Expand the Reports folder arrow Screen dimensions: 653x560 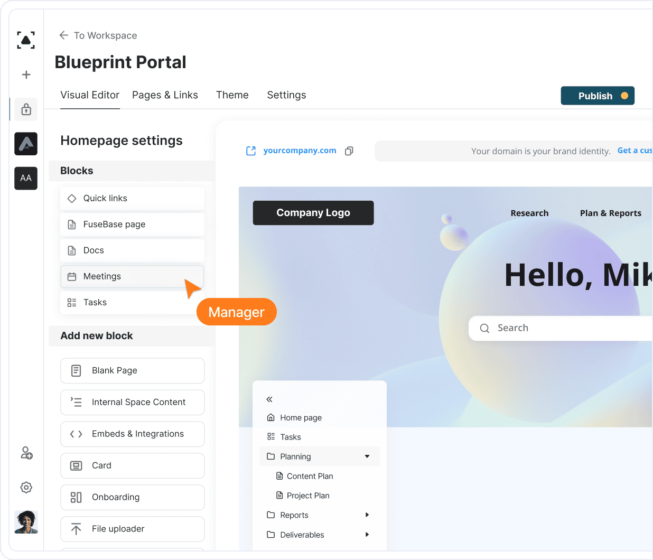tap(367, 515)
